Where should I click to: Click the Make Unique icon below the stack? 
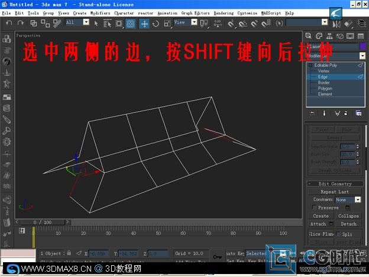337,113
